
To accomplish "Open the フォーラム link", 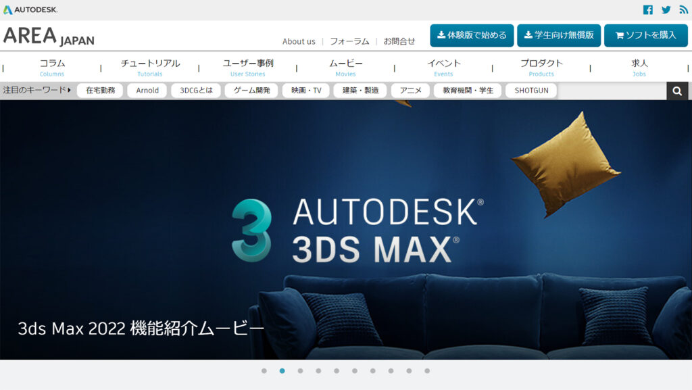I will [x=349, y=41].
